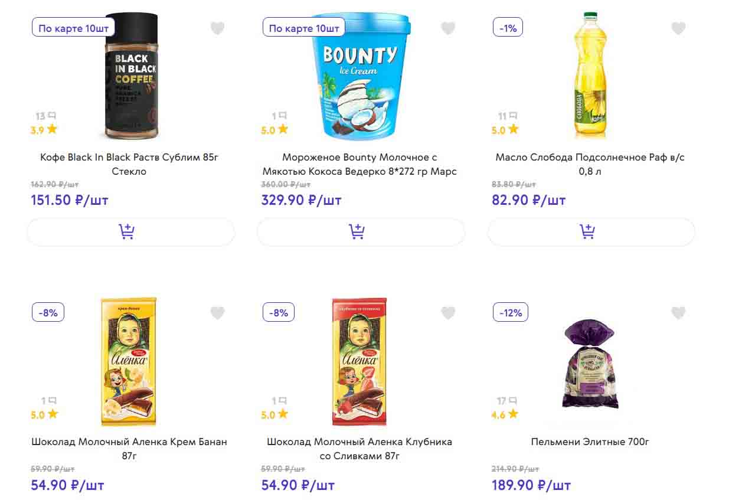View the Alenka banana chocolate bar image
This screenshot has height=500, width=729.
pos(129,361)
